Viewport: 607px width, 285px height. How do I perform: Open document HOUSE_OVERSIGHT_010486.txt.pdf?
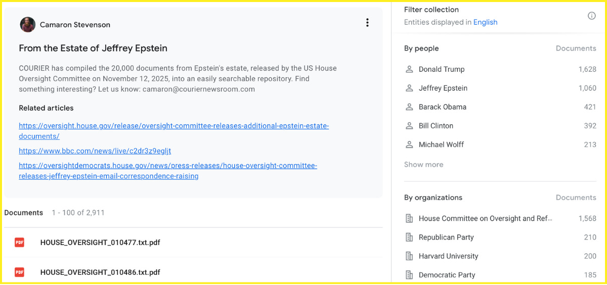coord(100,272)
